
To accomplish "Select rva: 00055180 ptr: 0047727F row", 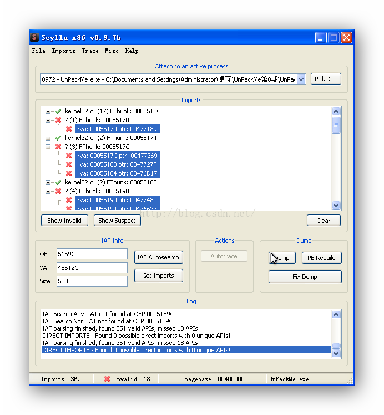I will (x=117, y=164).
